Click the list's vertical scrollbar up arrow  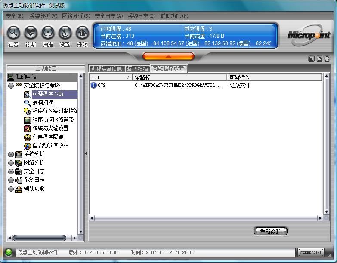327,76
